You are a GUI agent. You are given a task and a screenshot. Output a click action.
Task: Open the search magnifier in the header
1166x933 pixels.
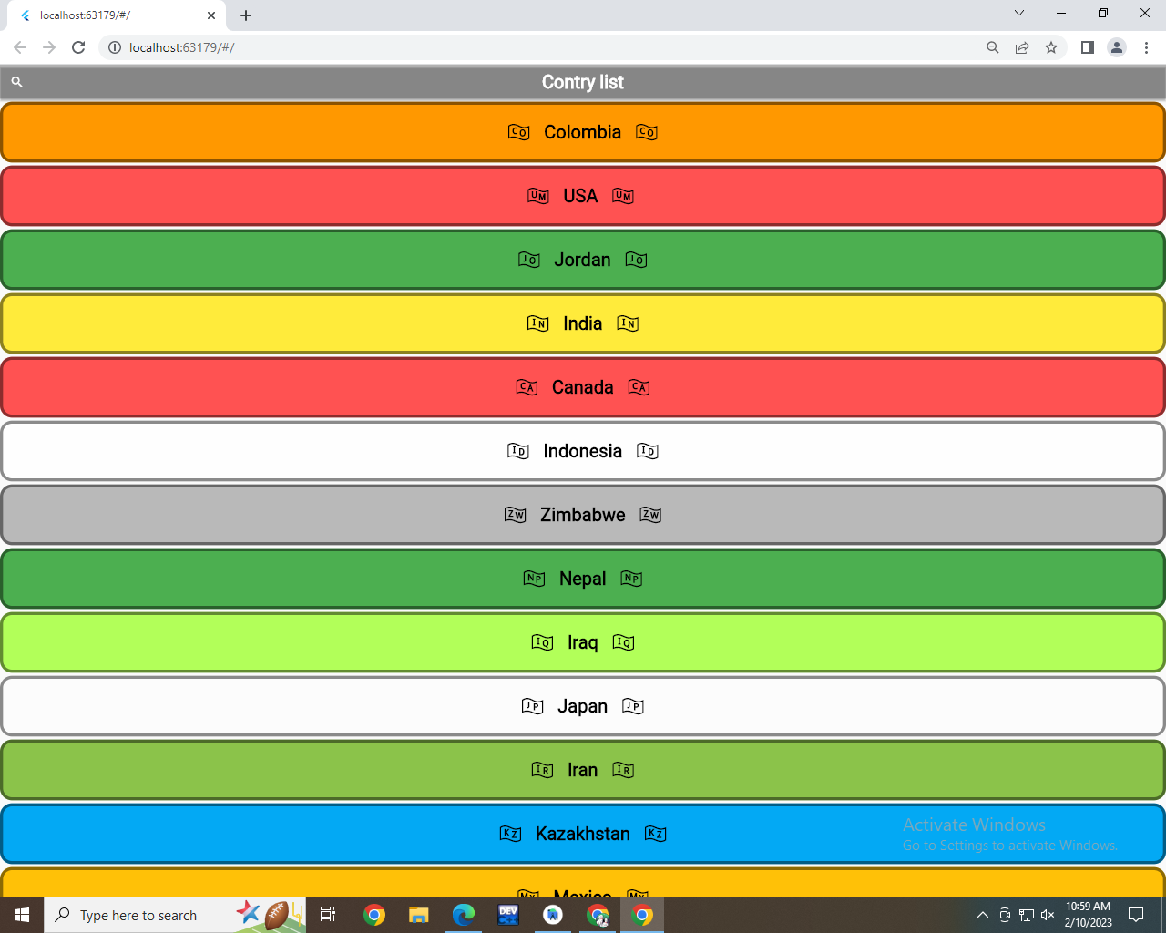coord(16,82)
